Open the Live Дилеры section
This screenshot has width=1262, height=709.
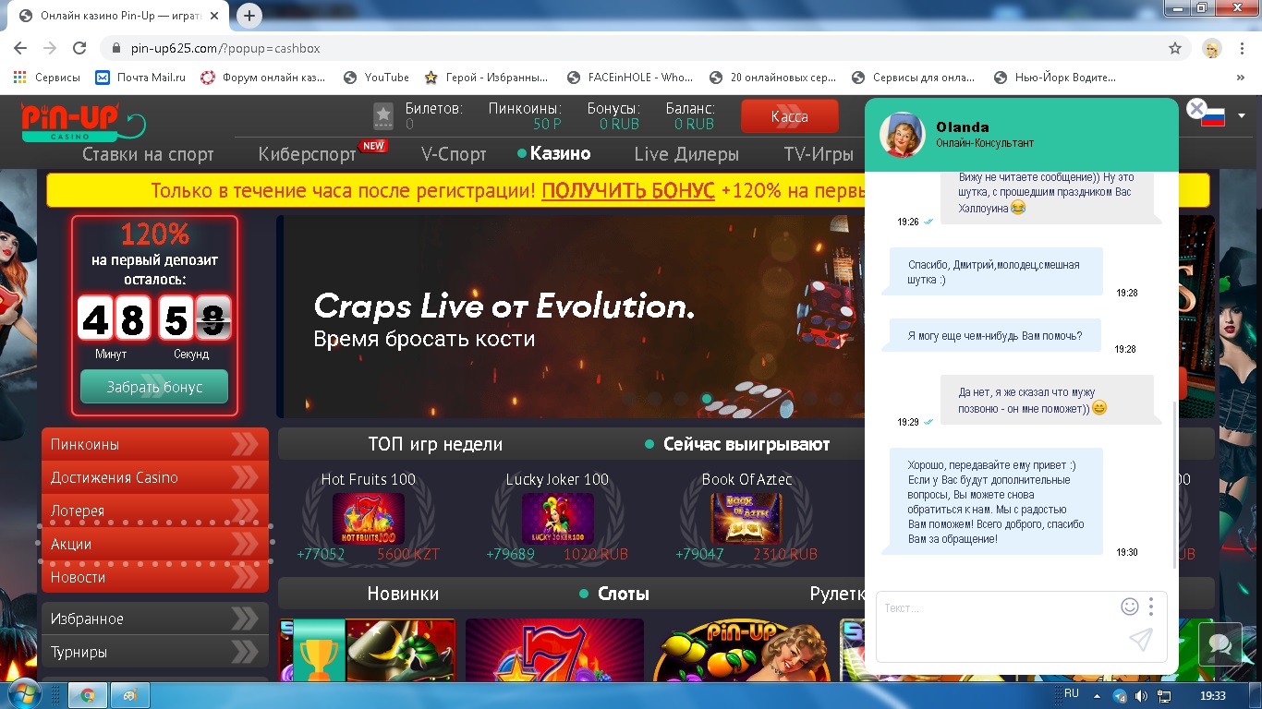click(686, 154)
